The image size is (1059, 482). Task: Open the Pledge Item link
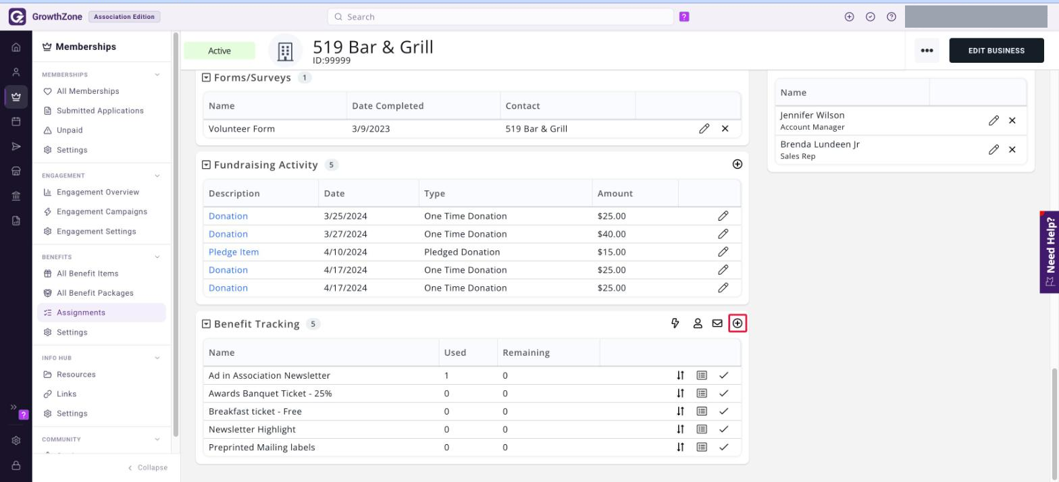(x=234, y=252)
